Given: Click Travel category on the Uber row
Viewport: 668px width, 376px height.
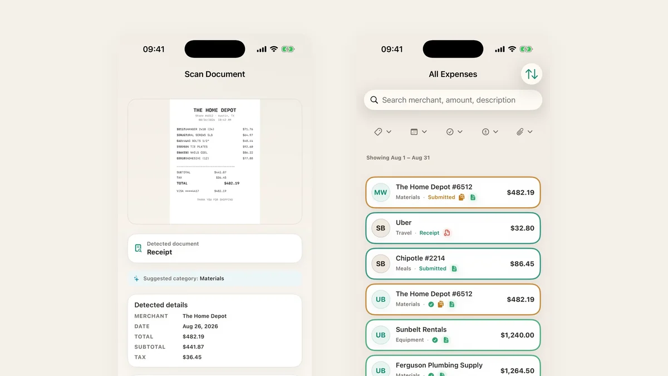Looking at the screenshot, I should click(x=404, y=233).
